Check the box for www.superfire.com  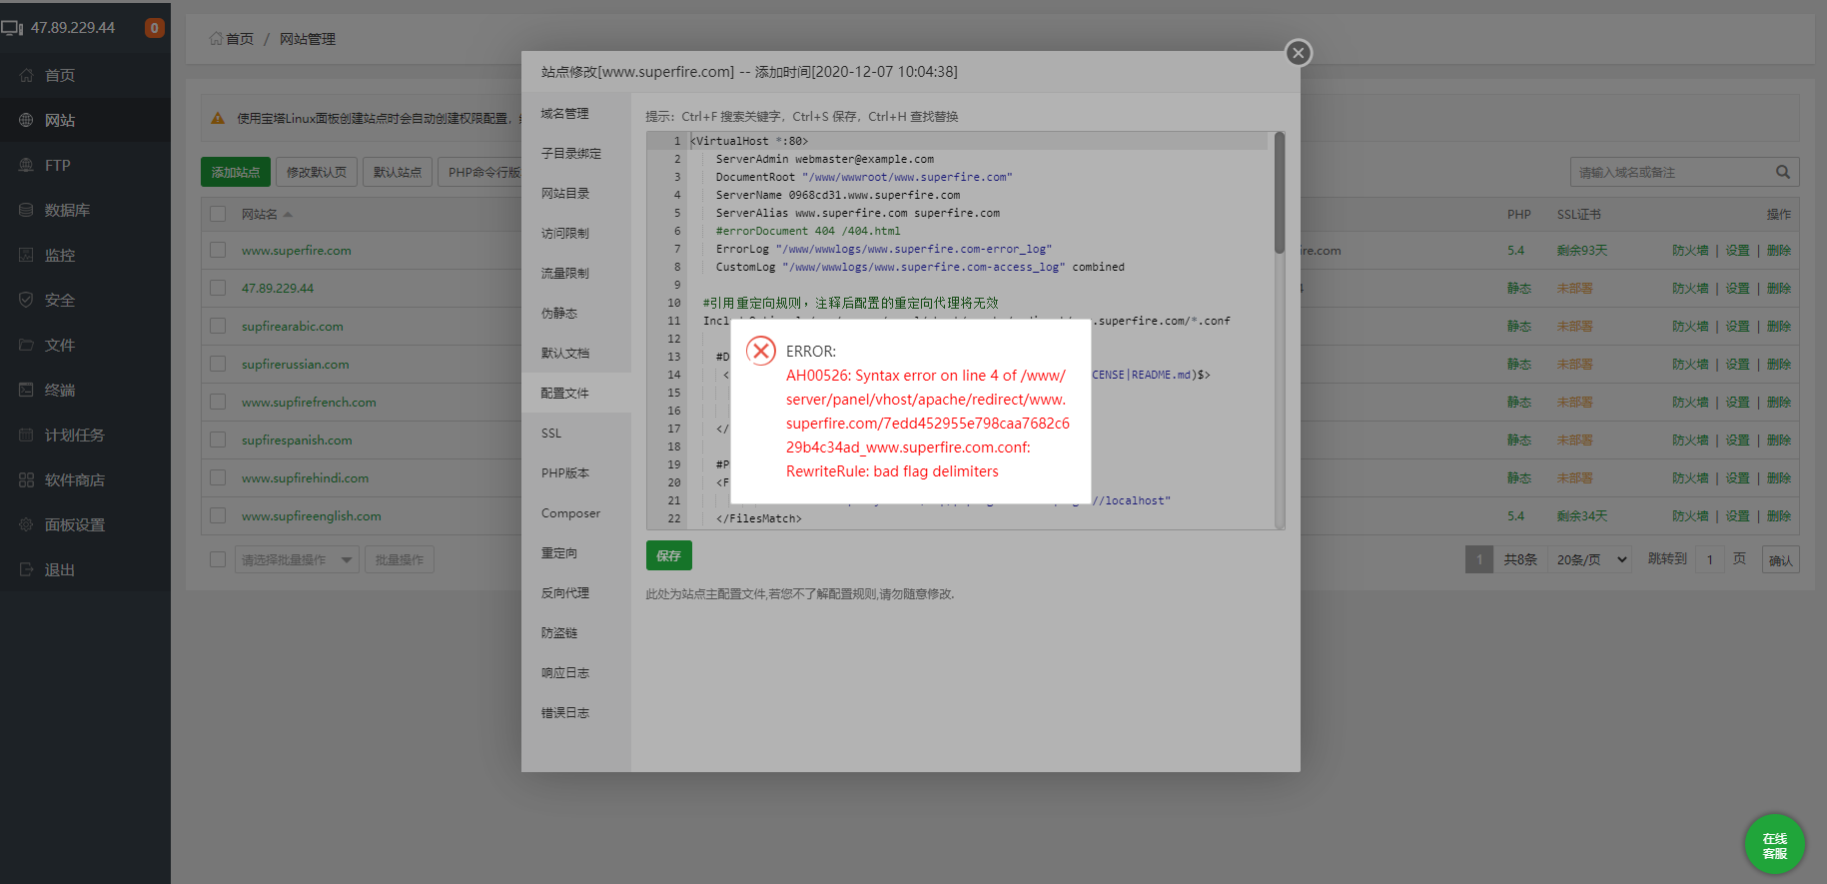[218, 250]
